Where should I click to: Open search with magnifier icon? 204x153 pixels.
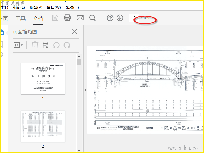click(92, 18)
